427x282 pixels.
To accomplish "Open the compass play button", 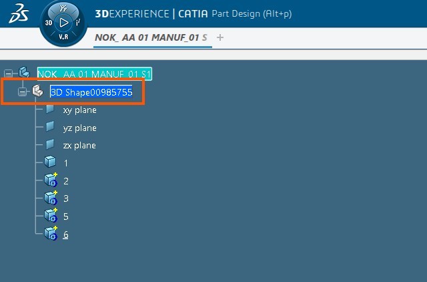I will pos(64,21).
